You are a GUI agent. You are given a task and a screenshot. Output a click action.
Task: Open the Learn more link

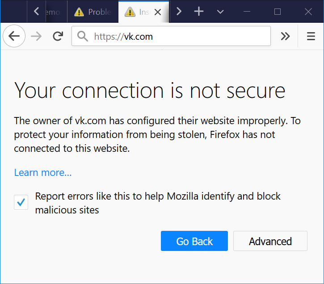click(x=43, y=172)
